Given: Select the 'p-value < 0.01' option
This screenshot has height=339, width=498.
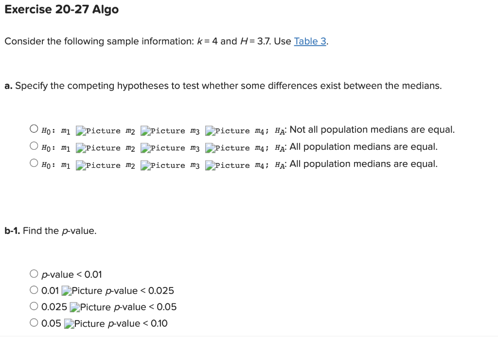Looking at the screenshot, I should (x=34, y=273).
